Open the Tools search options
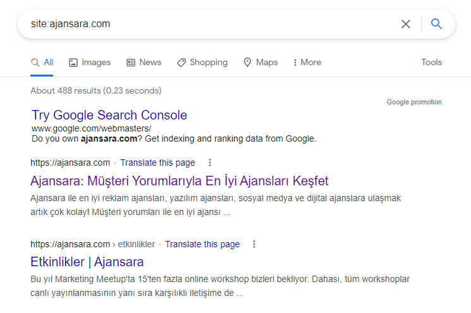Screen dimensions: 471x313 tap(431, 62)
